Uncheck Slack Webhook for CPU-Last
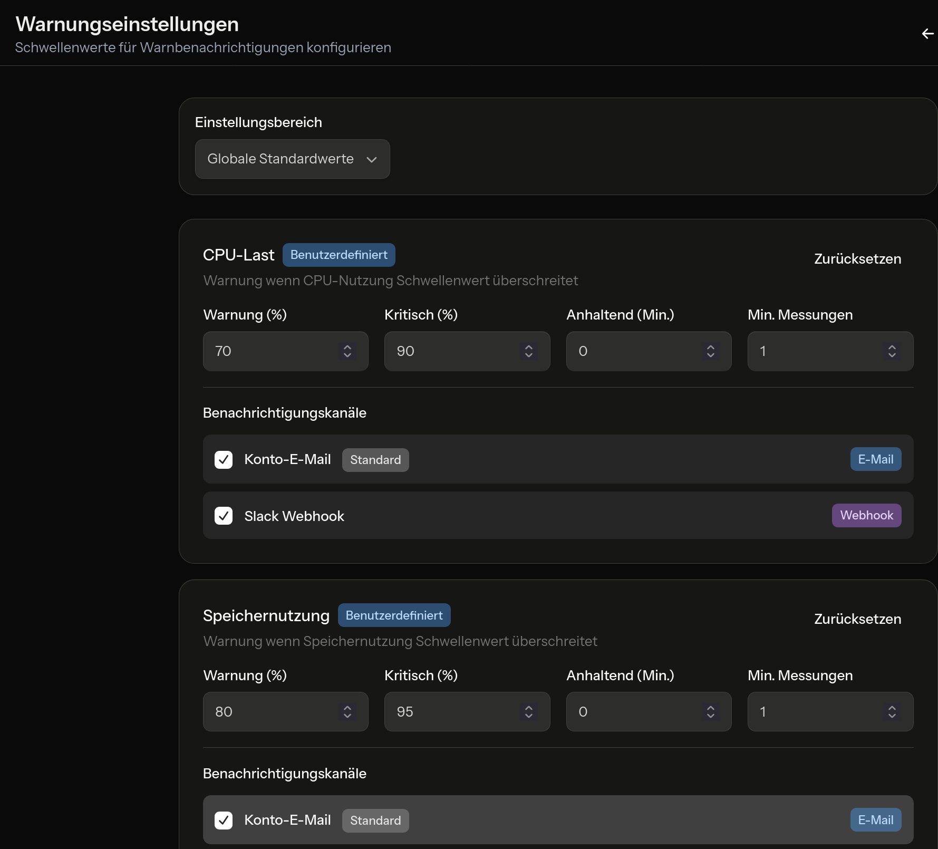The width and height of the screenshot is (938, 849). pos(224,516)
